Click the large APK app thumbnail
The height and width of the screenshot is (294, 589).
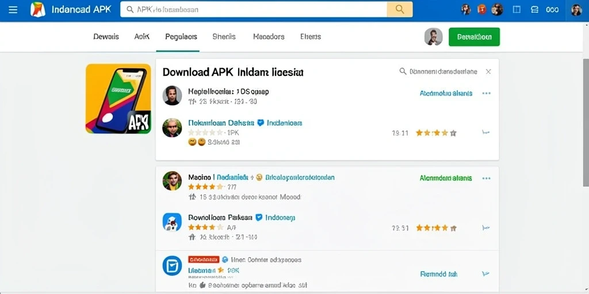(118, 99)
